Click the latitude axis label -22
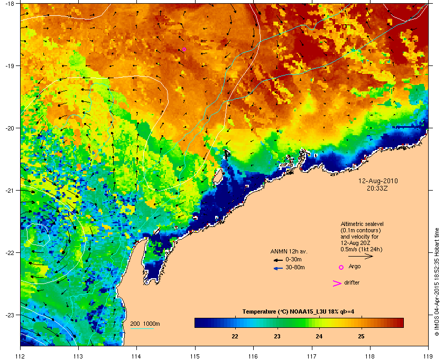 [10, 253]
